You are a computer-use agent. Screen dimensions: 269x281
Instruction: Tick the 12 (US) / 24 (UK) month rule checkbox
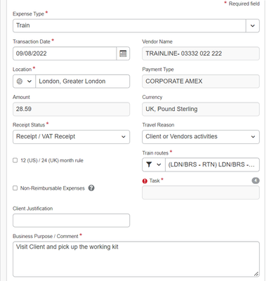[15, 160]
